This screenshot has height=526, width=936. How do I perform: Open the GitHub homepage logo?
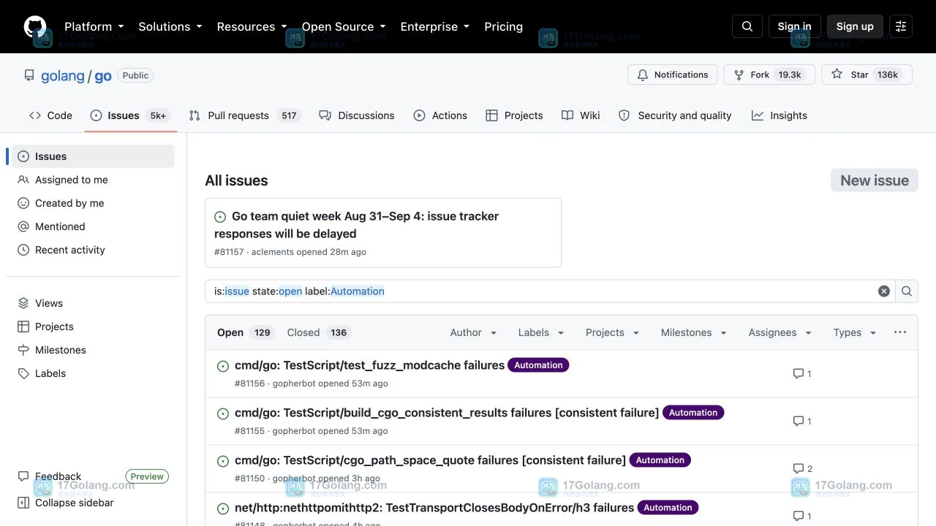click(35, 26)
